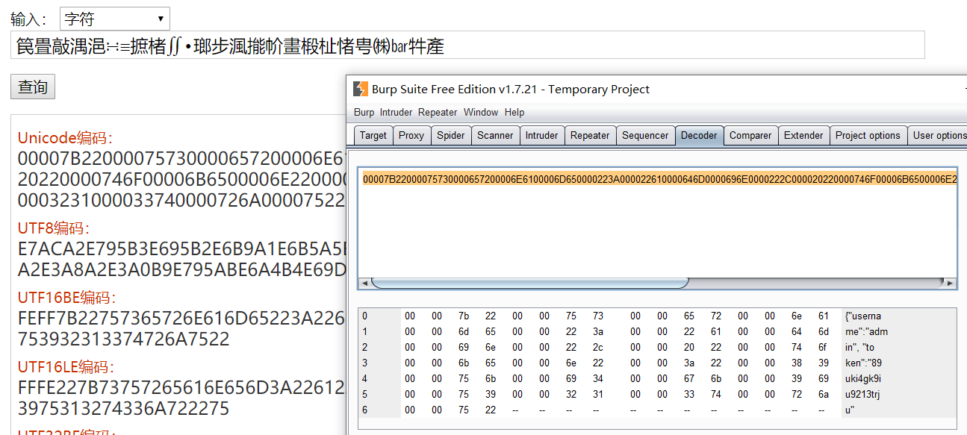Open the Intruder menu
Screen dimensions: 967x435
(396, 113)
